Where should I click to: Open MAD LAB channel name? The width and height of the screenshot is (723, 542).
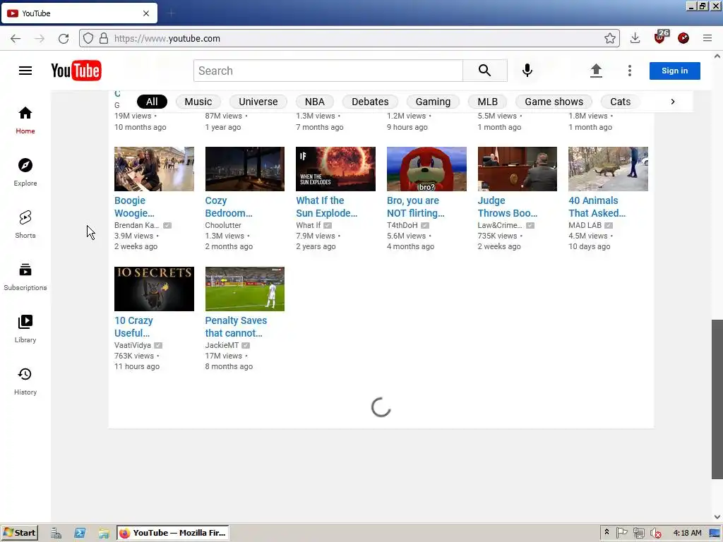coord(585,225)
